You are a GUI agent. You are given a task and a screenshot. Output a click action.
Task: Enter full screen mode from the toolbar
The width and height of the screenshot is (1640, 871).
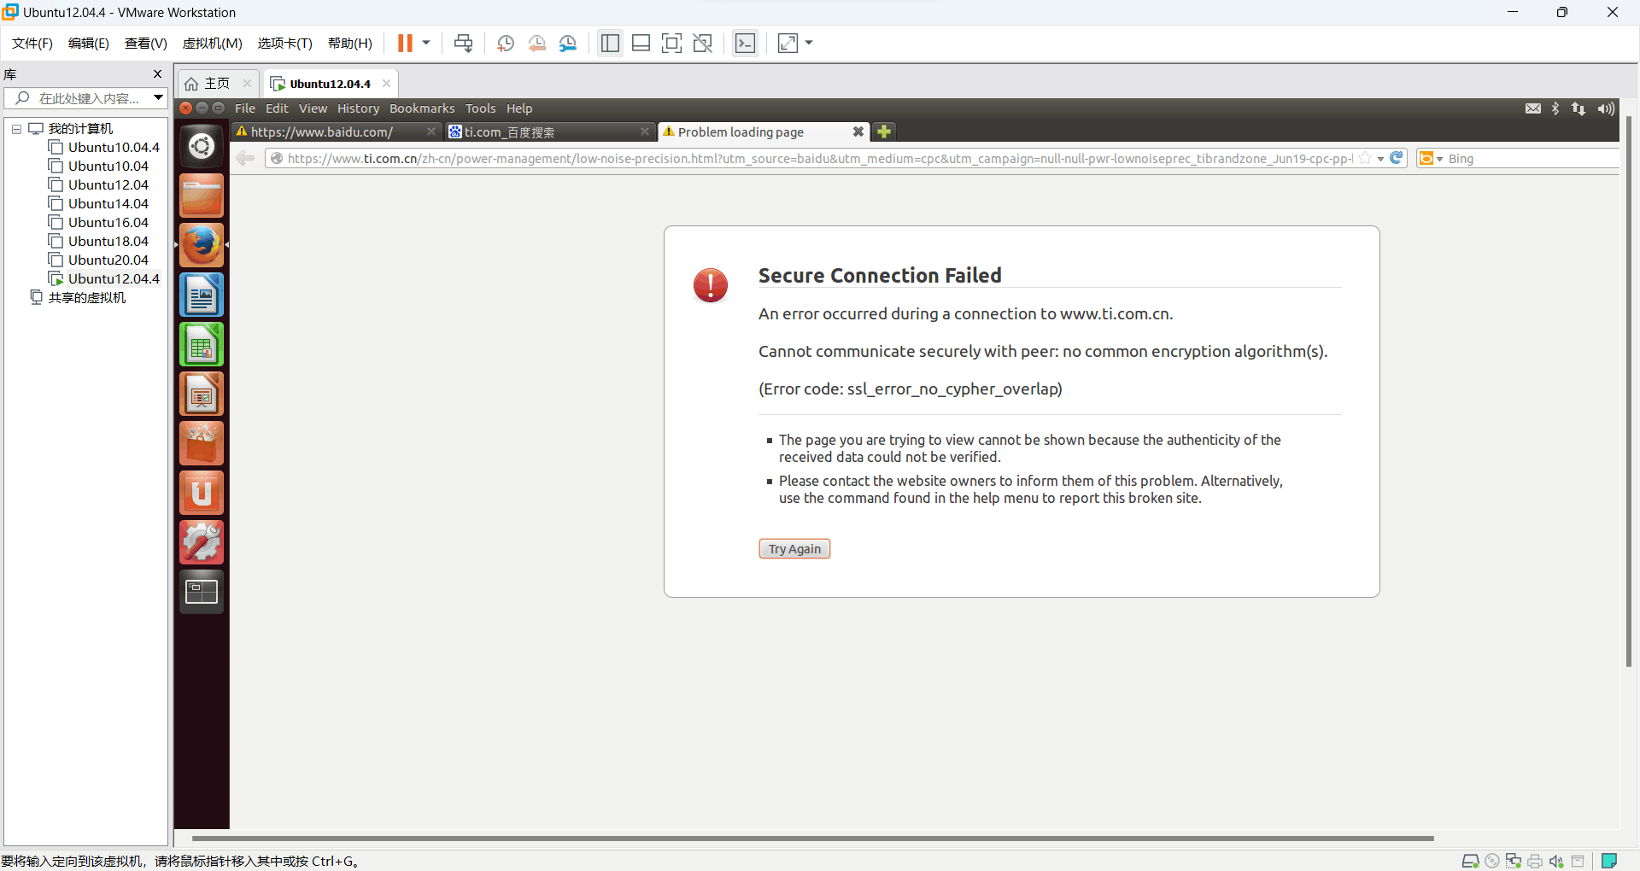tap(671, 43)
